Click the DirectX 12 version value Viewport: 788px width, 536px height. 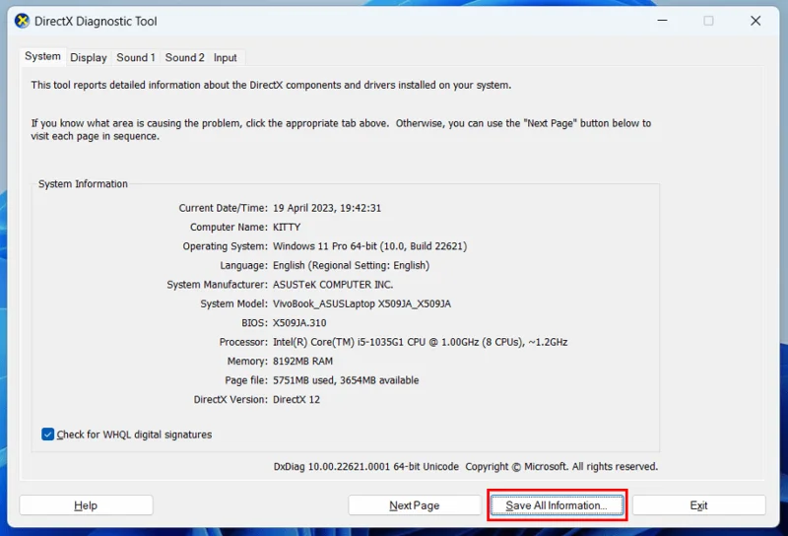click(296, 399)
